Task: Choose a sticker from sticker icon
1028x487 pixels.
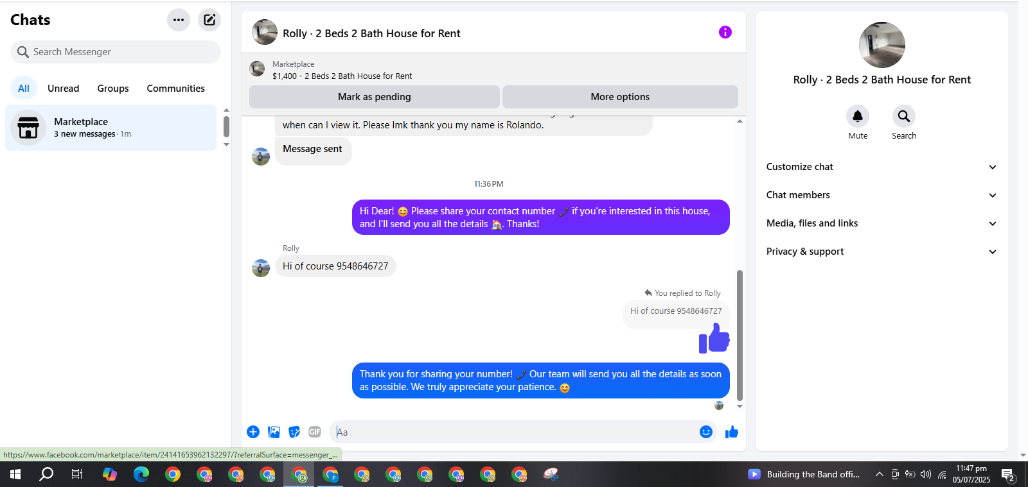Action: 294,432
